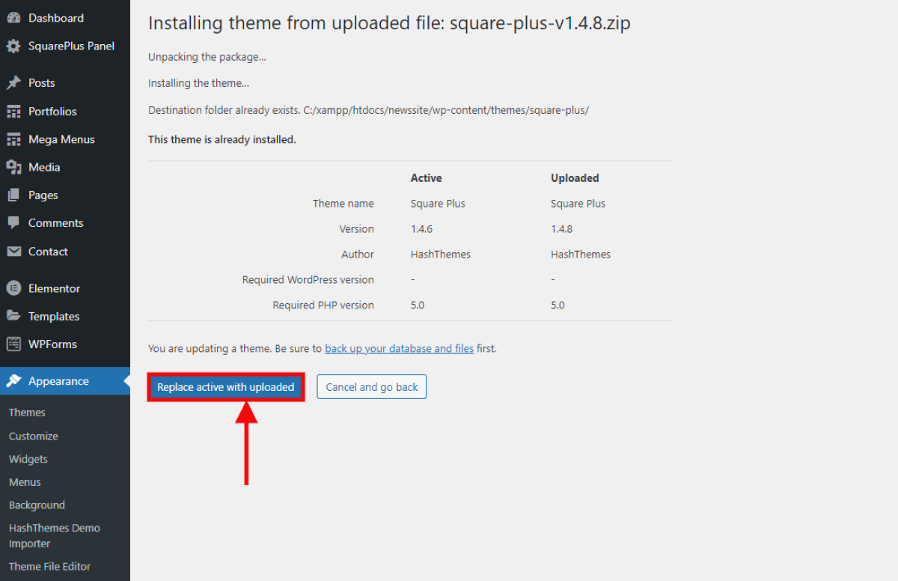Click the Required PHP version label
Viewport: 898px width, 581px height.
[x=323, y=305]
